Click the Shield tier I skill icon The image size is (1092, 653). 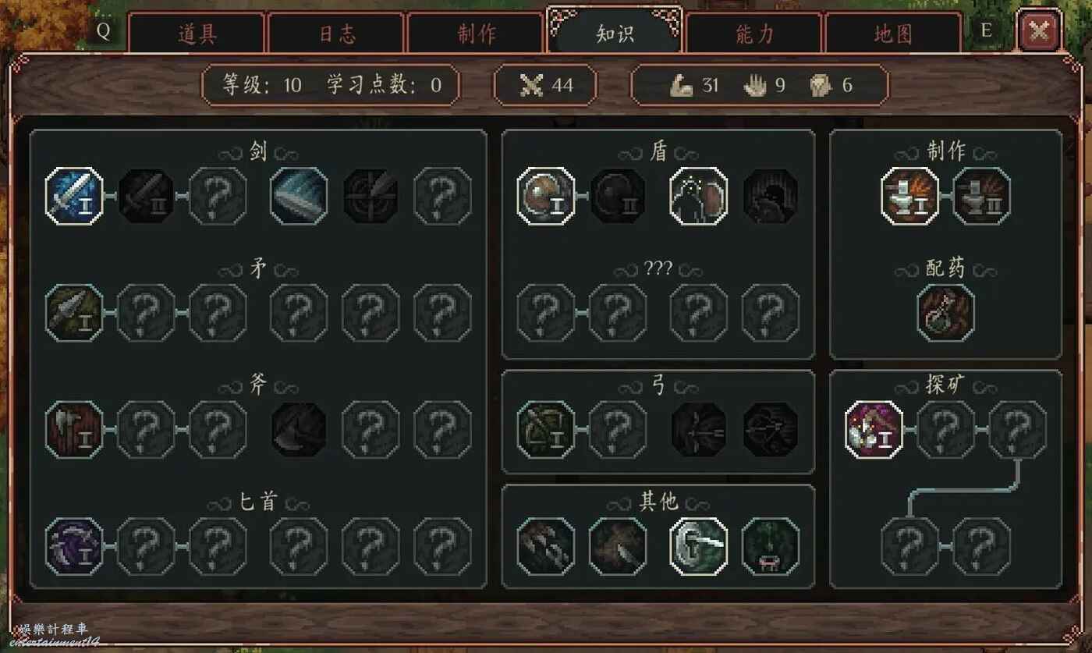tap(546, 196)
